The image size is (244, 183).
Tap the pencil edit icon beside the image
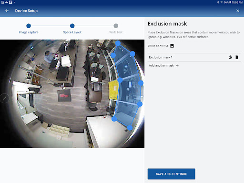click(4, 98)
